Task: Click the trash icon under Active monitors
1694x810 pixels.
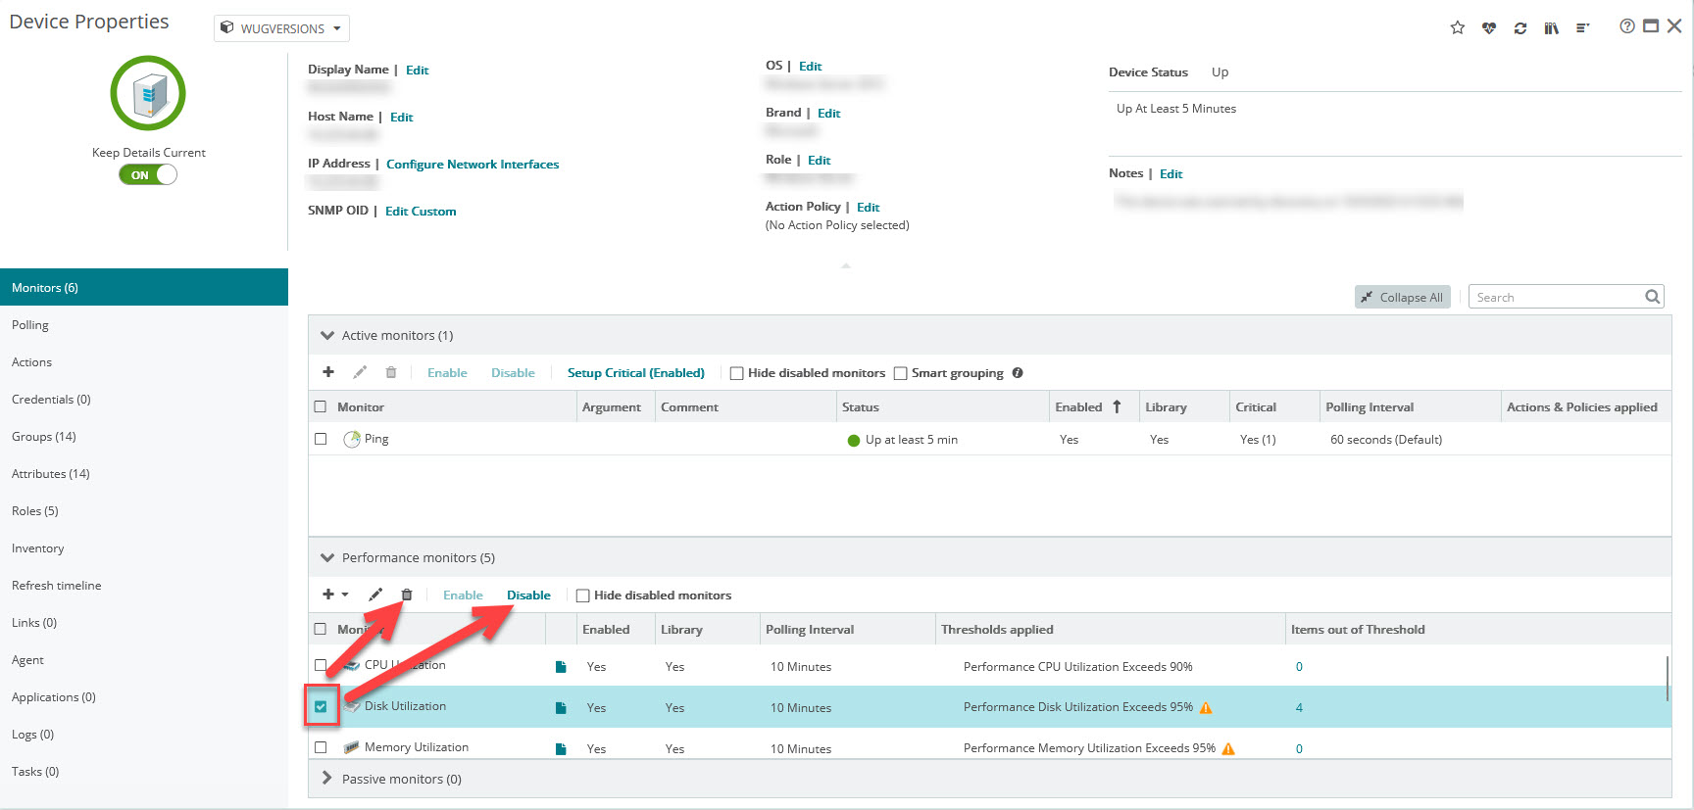Action: (391, 372)
